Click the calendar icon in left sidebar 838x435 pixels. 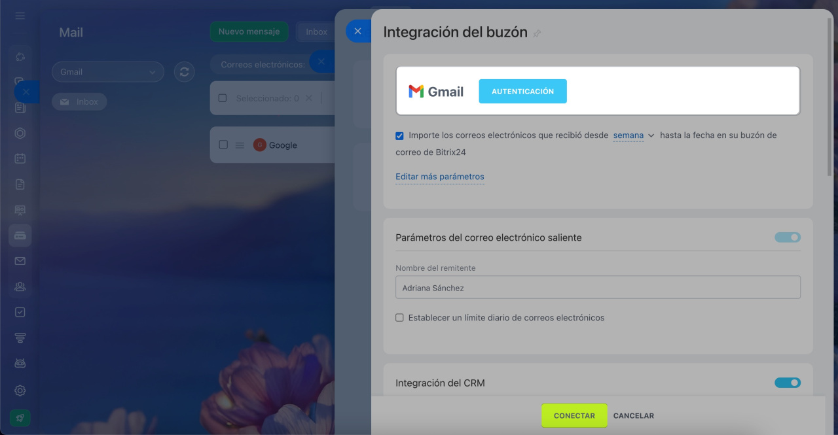20,158
